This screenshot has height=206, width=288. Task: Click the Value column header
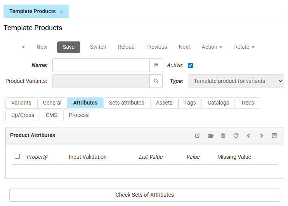click(x=193, y=157)
